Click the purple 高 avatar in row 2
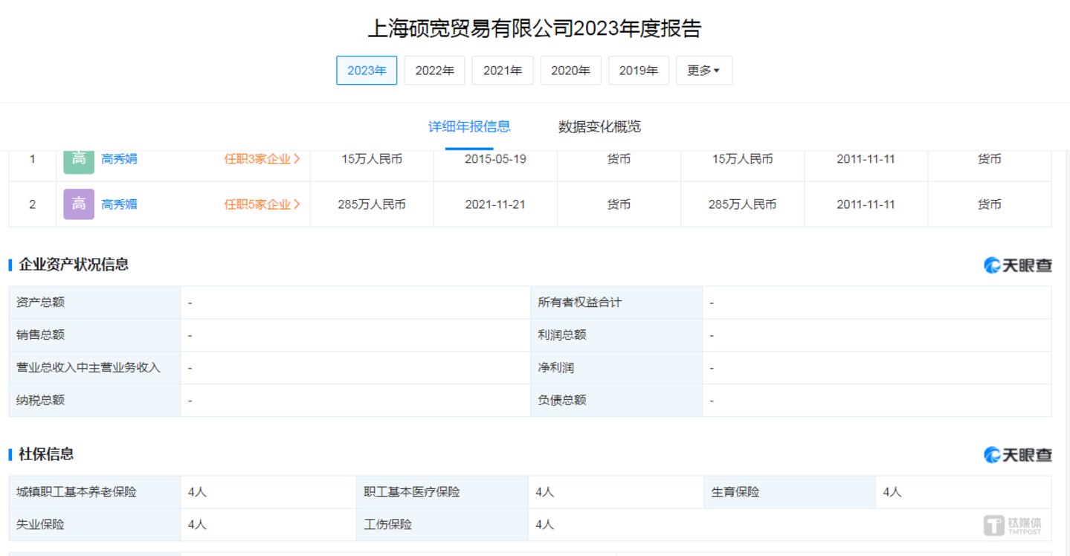Image resolution: width=1070 pixels, height=556 pixels. point(79,204)
